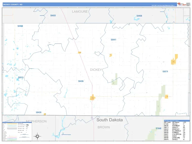Click the green line swatch at legend bottom
The width and height of the screenshot is (192, 144).
tap(12, 140)
